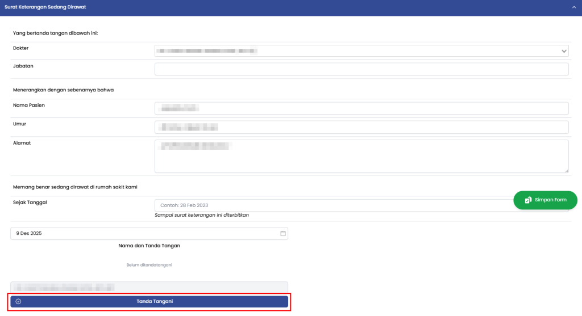Viewport: 582px width, 316px height.
Task: Click the check-circle icon on Tanda Tangani
Action: (x=18, y=301)
